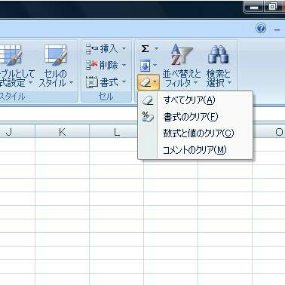Open the 書式 format menu button
285x285 pixels.
(x=106, y=82)
